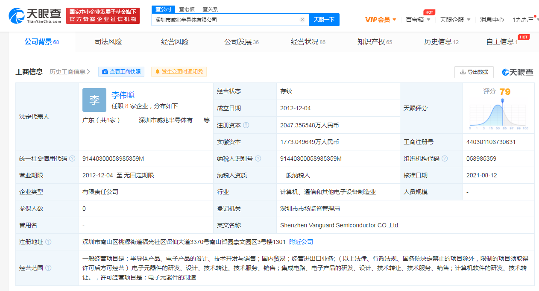Viewport: 539px width, 291px height.
Task: Click the bell icon on 发生变更时通知我
Action: [x=158, y=72]
